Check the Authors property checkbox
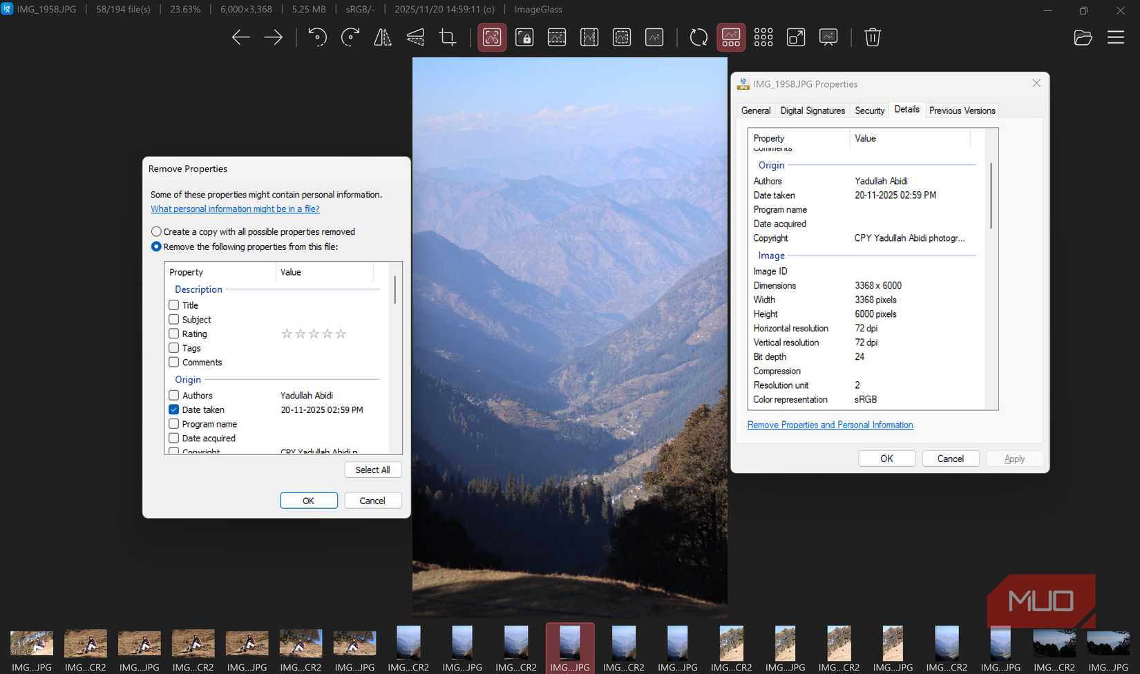This screenshot has height=674, width=1140. [173, 395]
